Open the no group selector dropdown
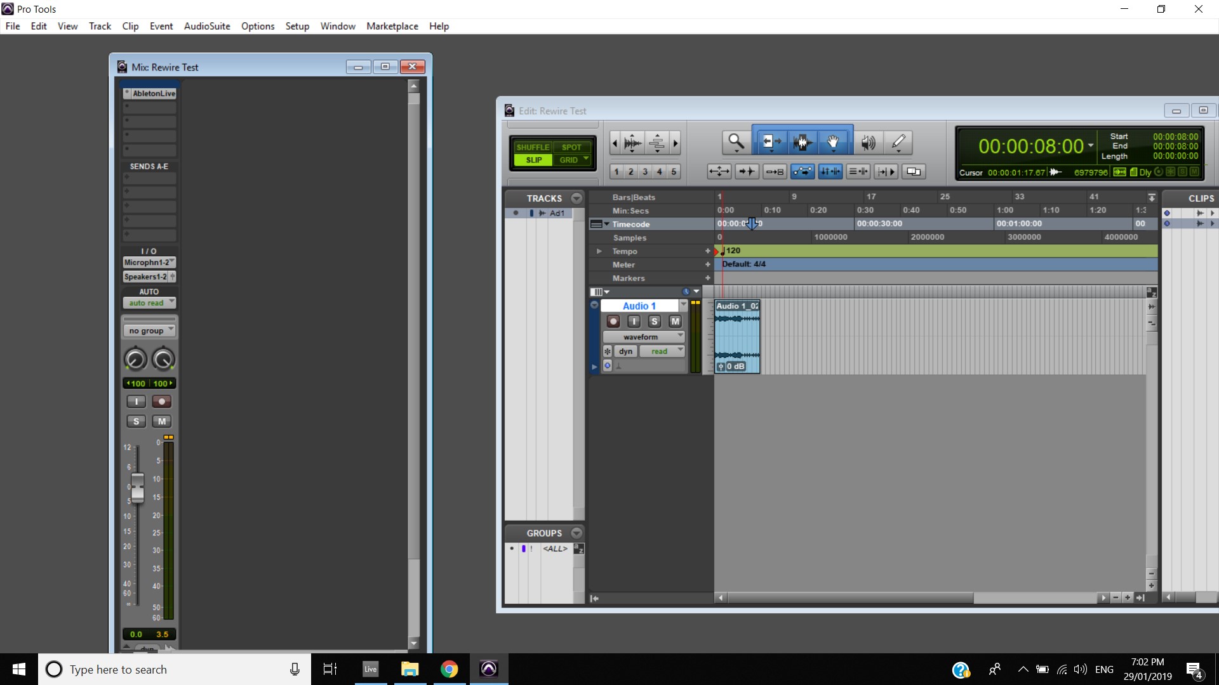 pyautogui.click(x=149, y=330)
